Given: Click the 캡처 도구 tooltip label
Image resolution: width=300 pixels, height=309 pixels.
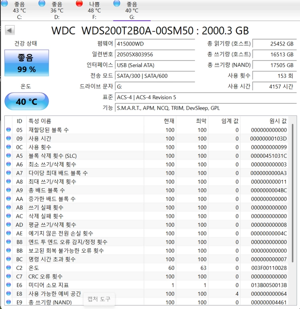Looking at the screenshot, I should coord(99,299).
